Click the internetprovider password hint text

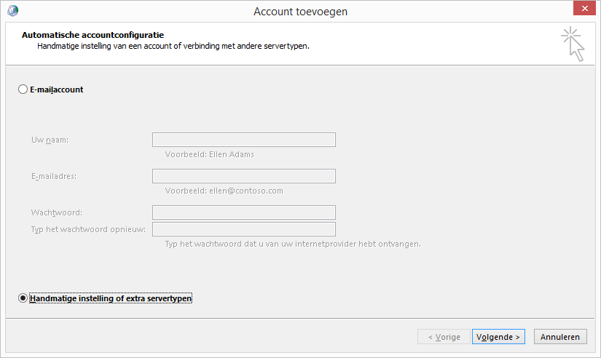293,244
